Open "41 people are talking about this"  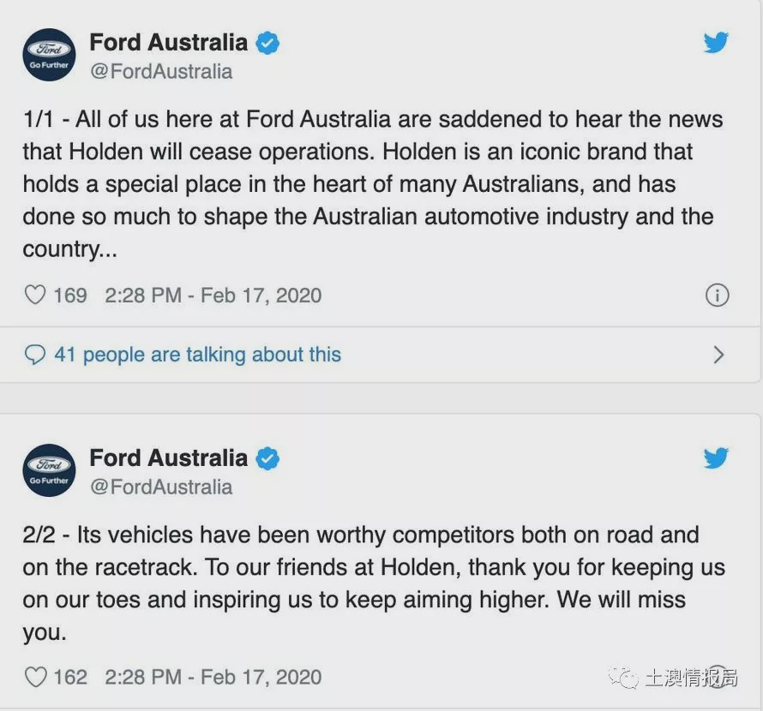coord(197,355)
